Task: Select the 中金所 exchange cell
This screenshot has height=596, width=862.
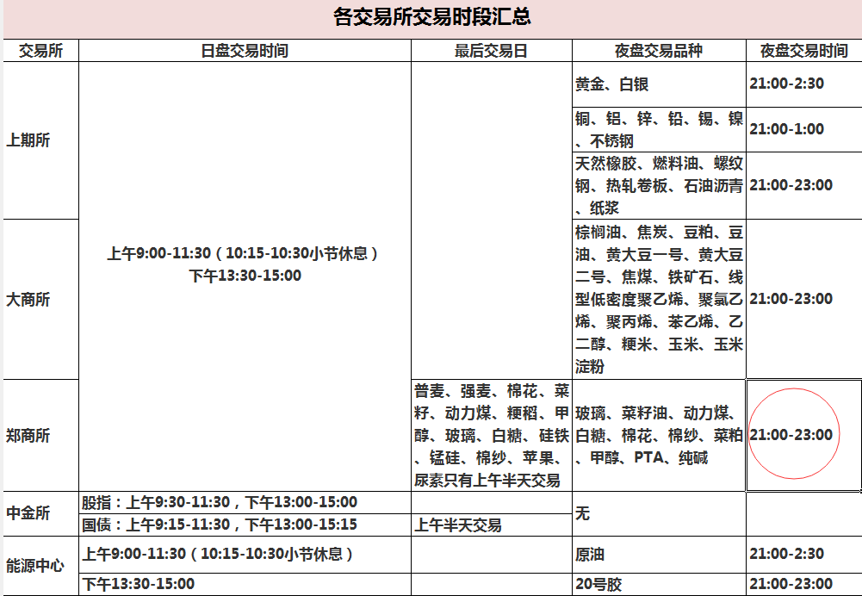Action: [41, 513]
